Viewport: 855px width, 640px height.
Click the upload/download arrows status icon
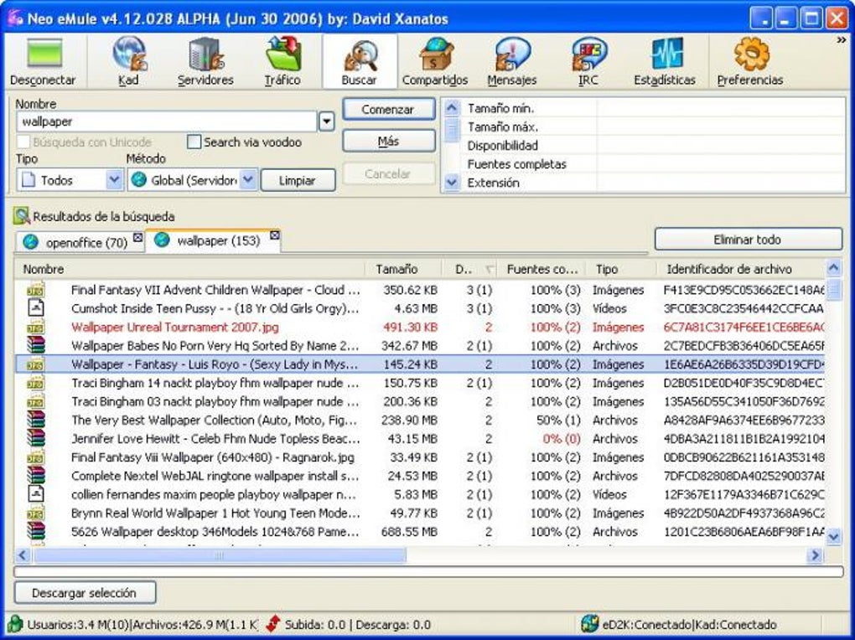273,624
